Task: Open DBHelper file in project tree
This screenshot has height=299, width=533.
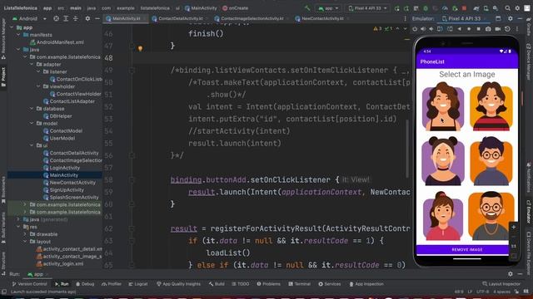Action: coord(57,116)
